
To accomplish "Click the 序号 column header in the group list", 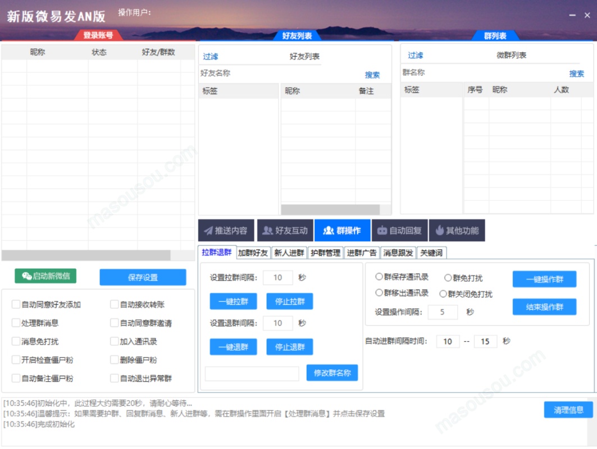I will pos(475,90).
